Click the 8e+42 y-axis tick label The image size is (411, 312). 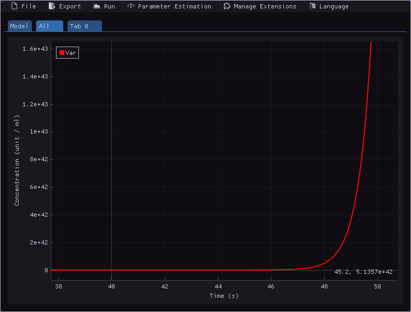click(x=39, y=159)
